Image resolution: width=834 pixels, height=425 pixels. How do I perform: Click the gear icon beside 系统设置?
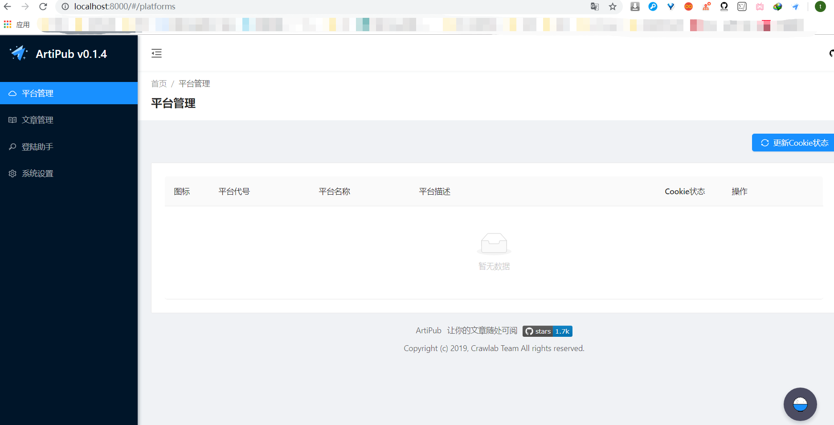tap(12, 174)
